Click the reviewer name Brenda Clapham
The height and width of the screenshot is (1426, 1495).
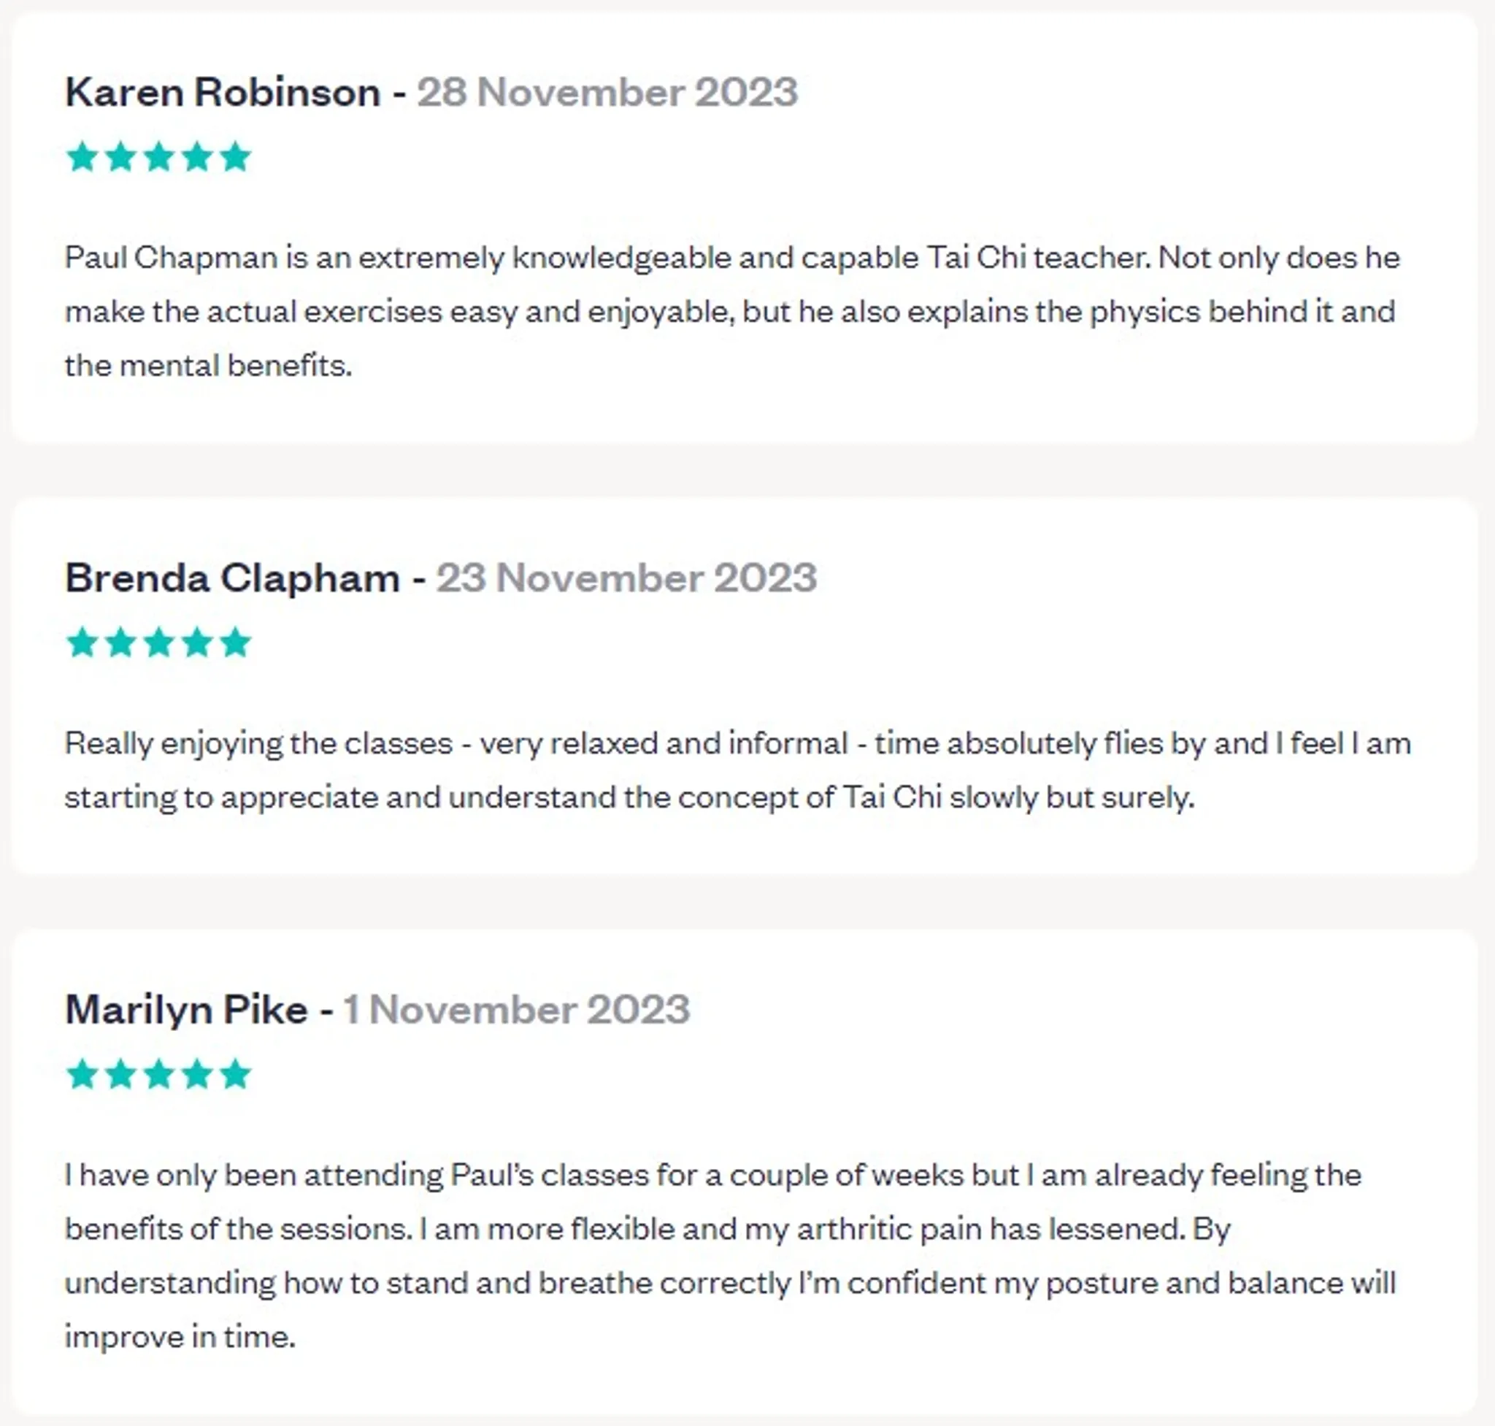coord(233,578)
